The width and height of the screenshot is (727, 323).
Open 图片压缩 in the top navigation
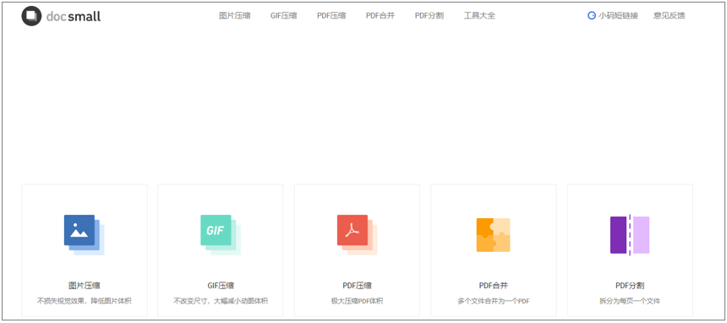(235, 15)
